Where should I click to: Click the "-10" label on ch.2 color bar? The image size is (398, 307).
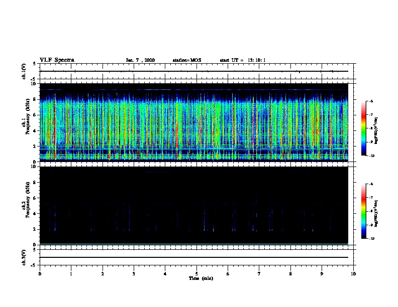pos(371,238)
